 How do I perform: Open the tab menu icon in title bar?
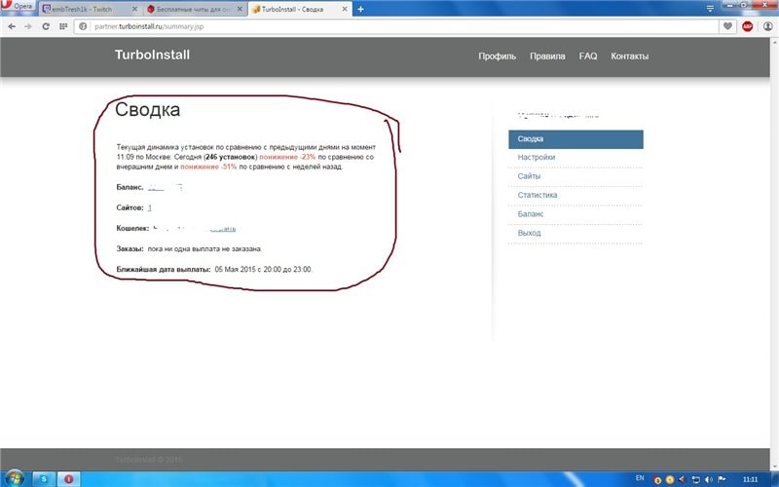pyautogui.click(x=711, y=9)
